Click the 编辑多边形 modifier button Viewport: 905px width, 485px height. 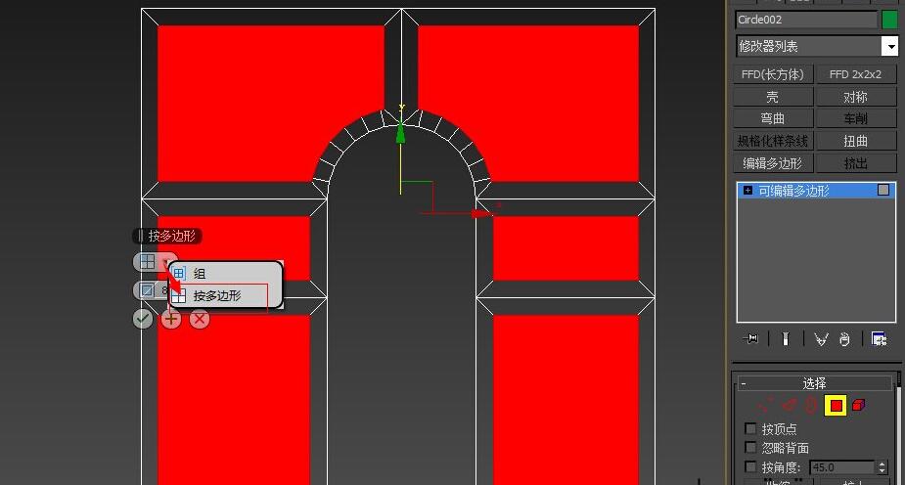coord(773,163)
